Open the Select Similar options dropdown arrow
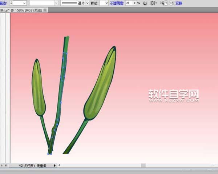The height and width of the screenshot is (174, 218). pyautogui.click(x=166, y=3)
